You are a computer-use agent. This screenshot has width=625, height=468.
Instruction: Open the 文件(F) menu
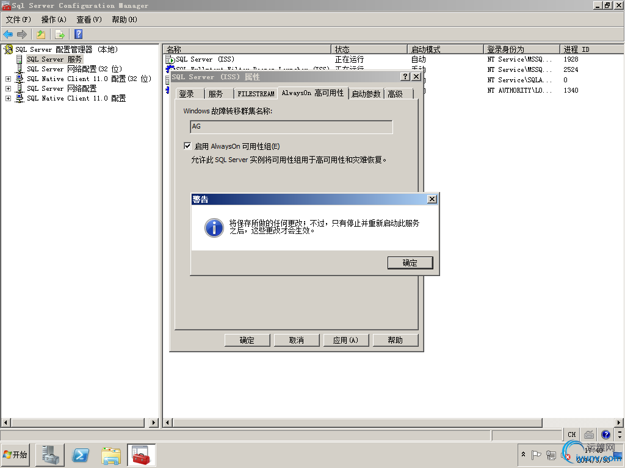(18, 19)
